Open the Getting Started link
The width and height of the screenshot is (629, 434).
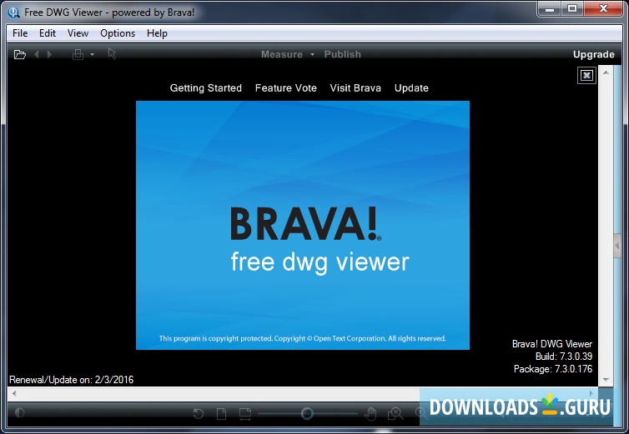pyautogui.click(x=205, y=87)
